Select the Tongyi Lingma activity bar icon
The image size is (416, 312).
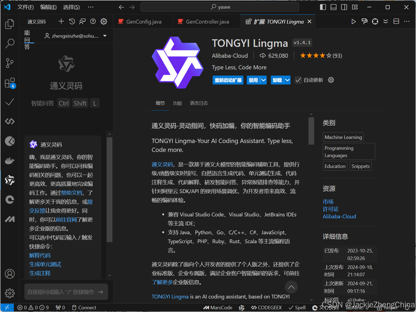[x=10, y=180]
